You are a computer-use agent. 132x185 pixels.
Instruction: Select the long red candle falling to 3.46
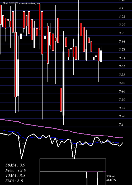click(16, 65)
